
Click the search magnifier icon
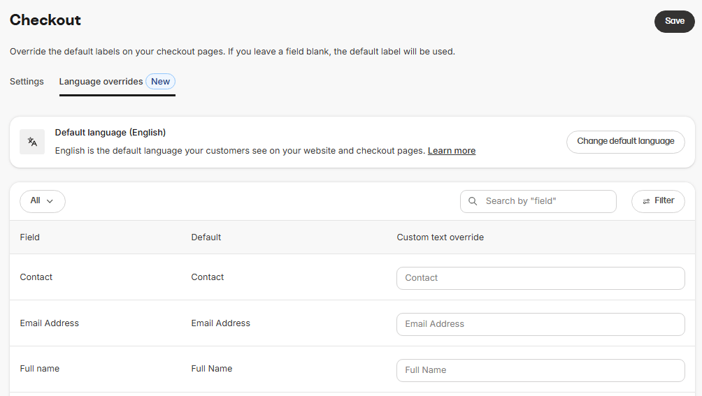coord(473,201)
